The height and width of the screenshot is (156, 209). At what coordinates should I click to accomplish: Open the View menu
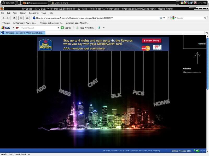pos(15,13)
